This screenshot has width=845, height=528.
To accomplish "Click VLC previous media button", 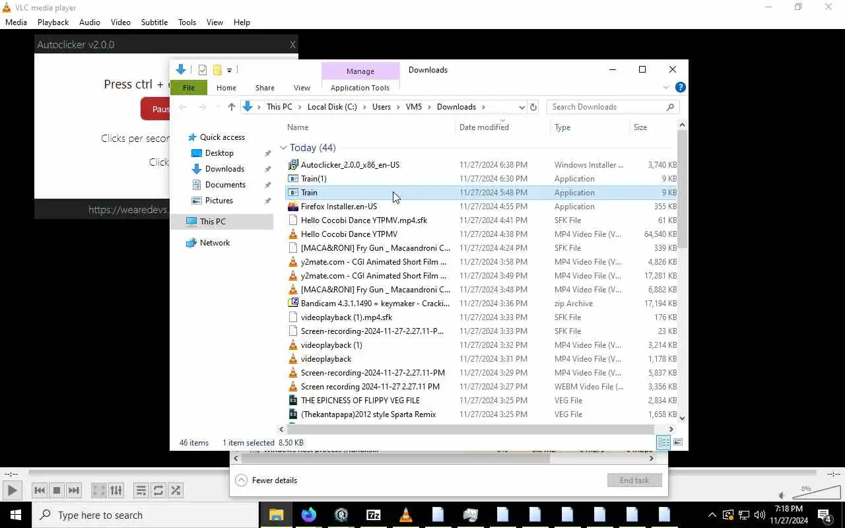I will click(39, 490).
